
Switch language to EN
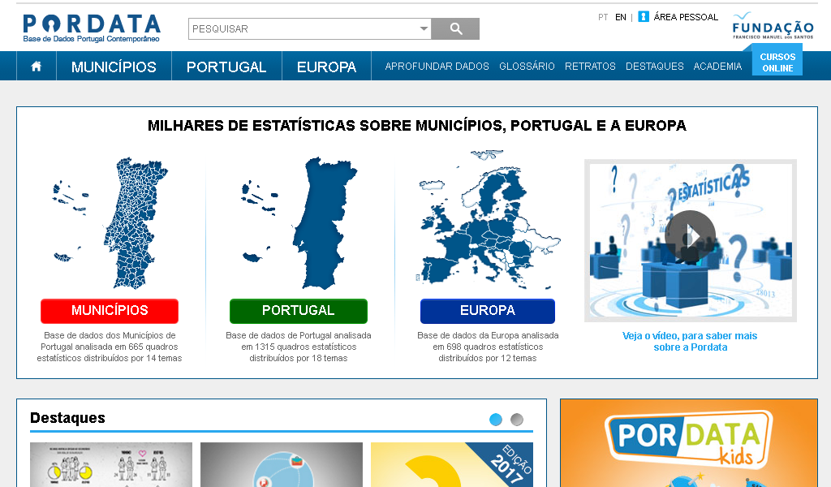point(621,17)
